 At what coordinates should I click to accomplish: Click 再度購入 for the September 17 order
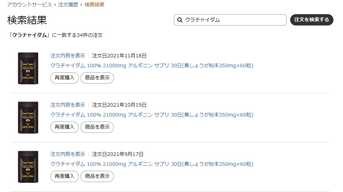click(65, 176)
